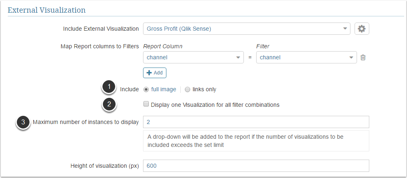The width and height of the screenshot is (407, 178).
Task: Click the equals sign between mappings
Action: [x=250, y=58]
